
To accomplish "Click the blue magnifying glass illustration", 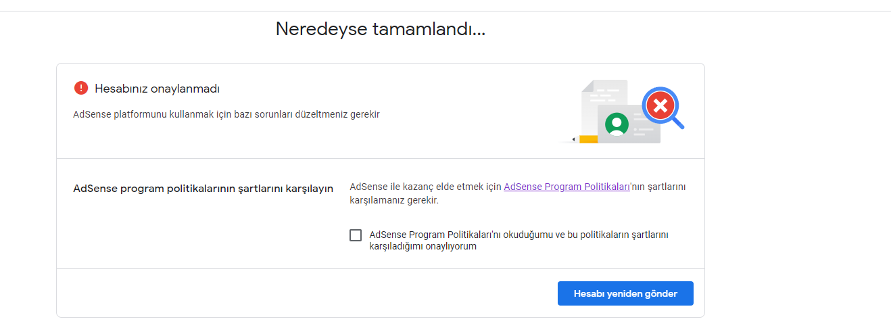I will point(663,107).
